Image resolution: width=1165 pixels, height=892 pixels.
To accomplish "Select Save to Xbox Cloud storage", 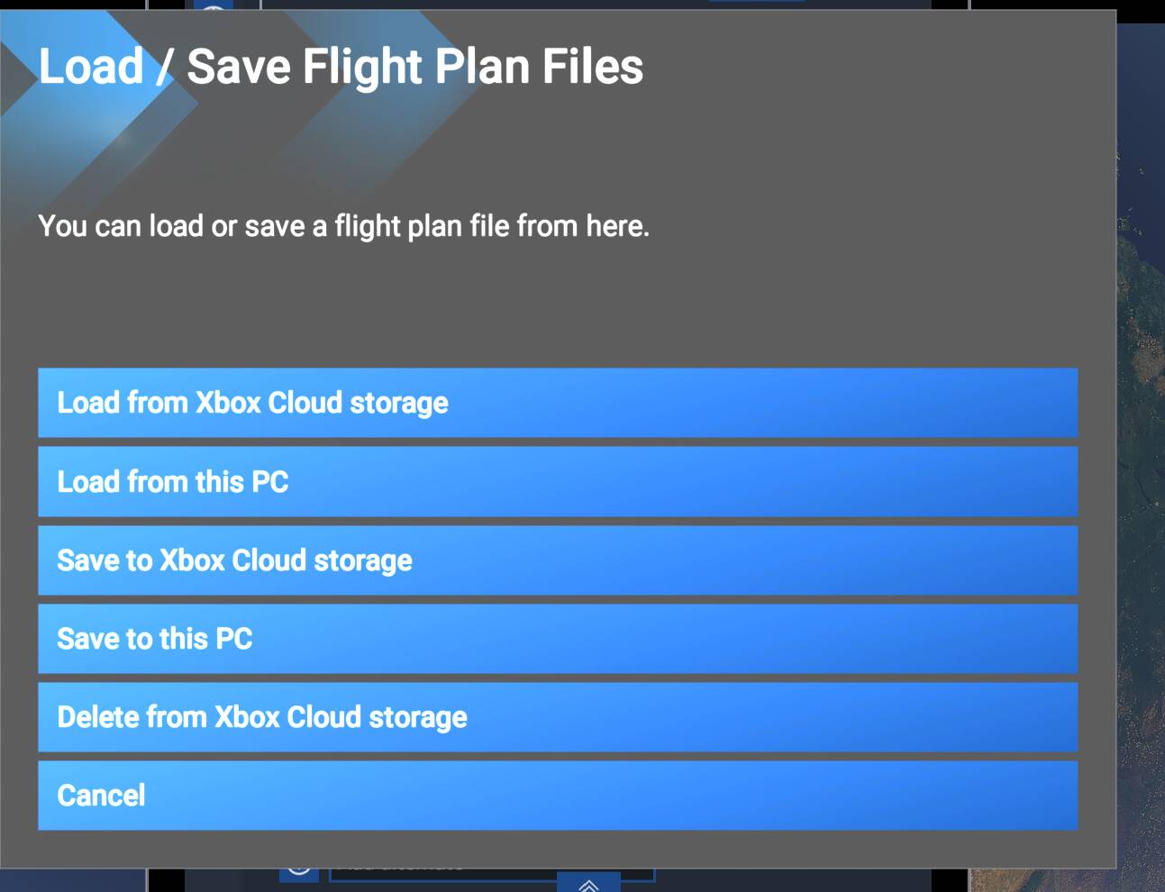I will (557, 560).
